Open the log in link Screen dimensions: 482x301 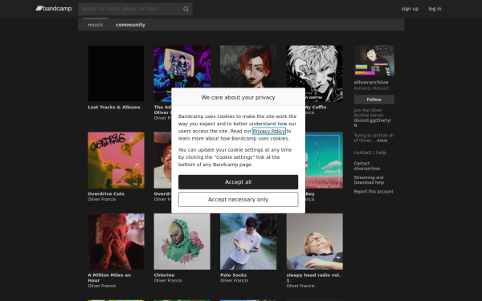pyautogui.click(x=435, y=9)
